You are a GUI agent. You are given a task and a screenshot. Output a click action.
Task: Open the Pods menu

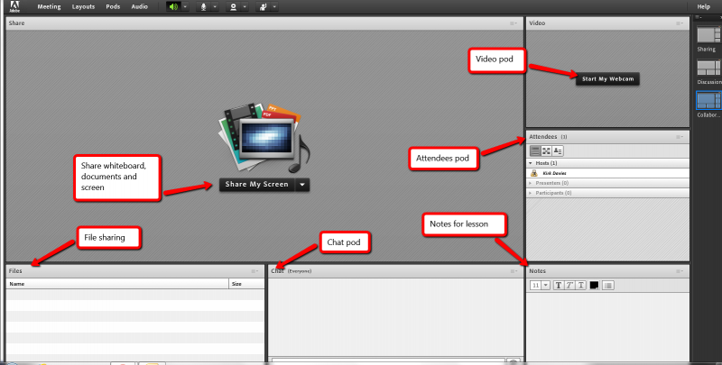coord(112,6)
